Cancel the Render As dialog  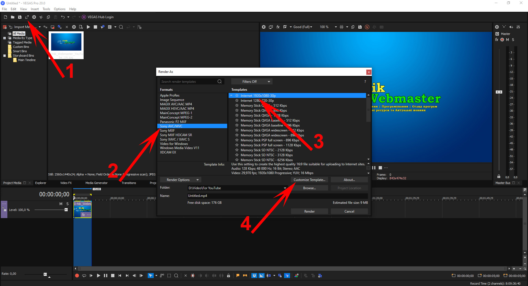coord(349,211)
